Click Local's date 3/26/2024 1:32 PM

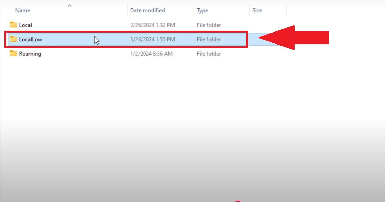pyautogui.click(x=153, y=25)
